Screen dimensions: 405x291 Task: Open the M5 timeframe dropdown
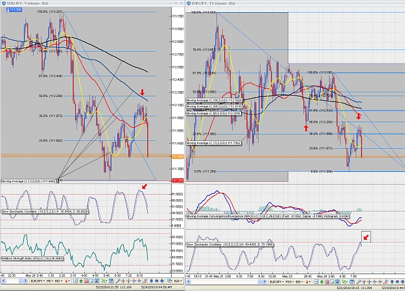tap(50, 281)
